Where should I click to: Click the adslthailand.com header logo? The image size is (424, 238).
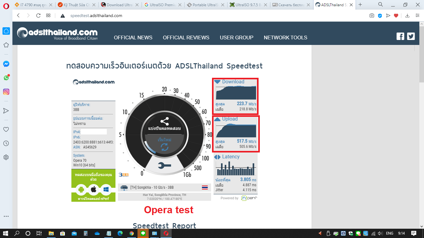57,34
